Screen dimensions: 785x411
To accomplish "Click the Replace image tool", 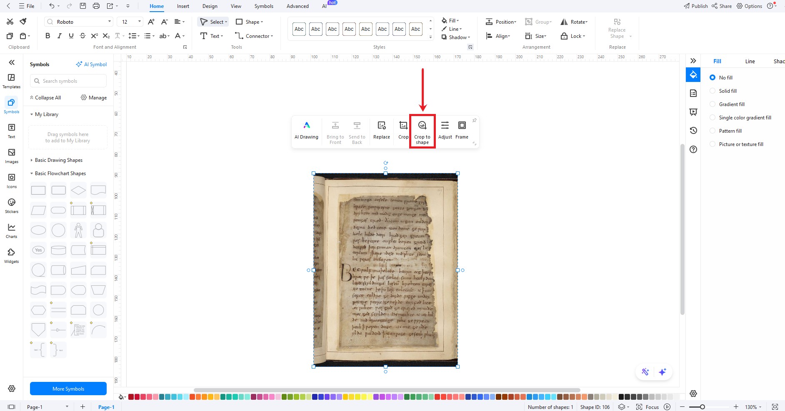I will click(x=382, y=130).
